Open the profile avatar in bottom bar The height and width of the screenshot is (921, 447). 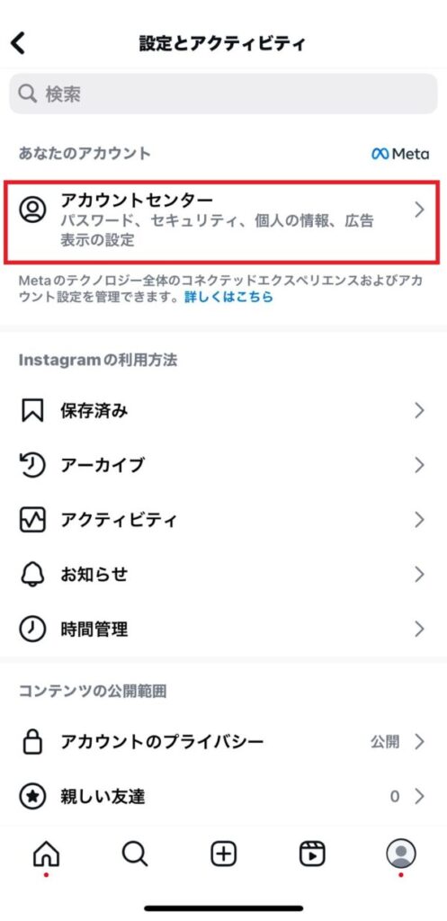pyautogui.click(x=401, y=854)
